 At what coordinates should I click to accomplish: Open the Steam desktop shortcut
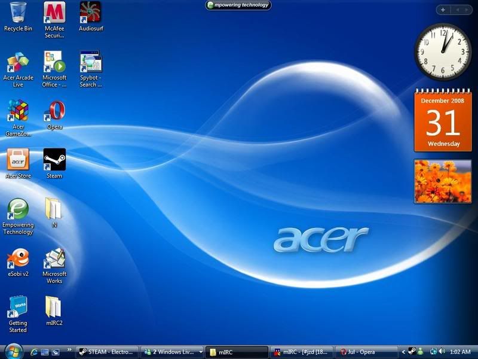click(54, 160)
